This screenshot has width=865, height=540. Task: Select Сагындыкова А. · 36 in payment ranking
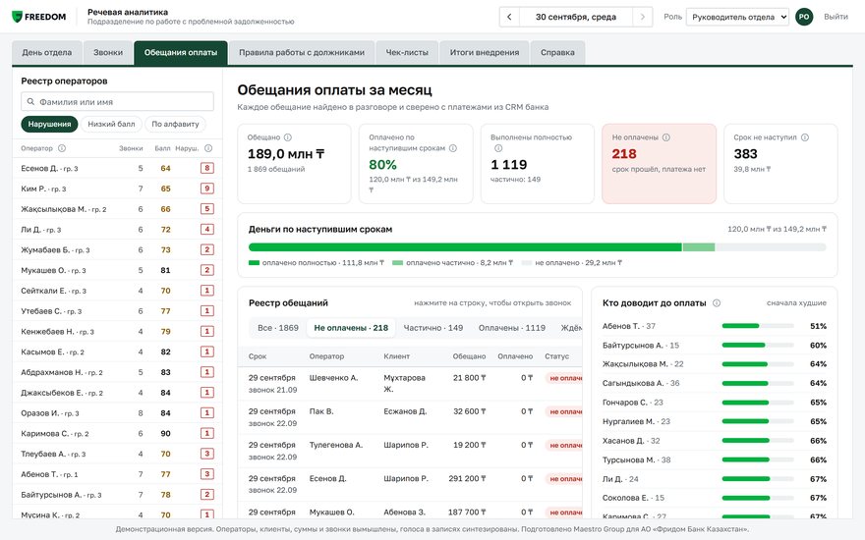coord(714,383)
